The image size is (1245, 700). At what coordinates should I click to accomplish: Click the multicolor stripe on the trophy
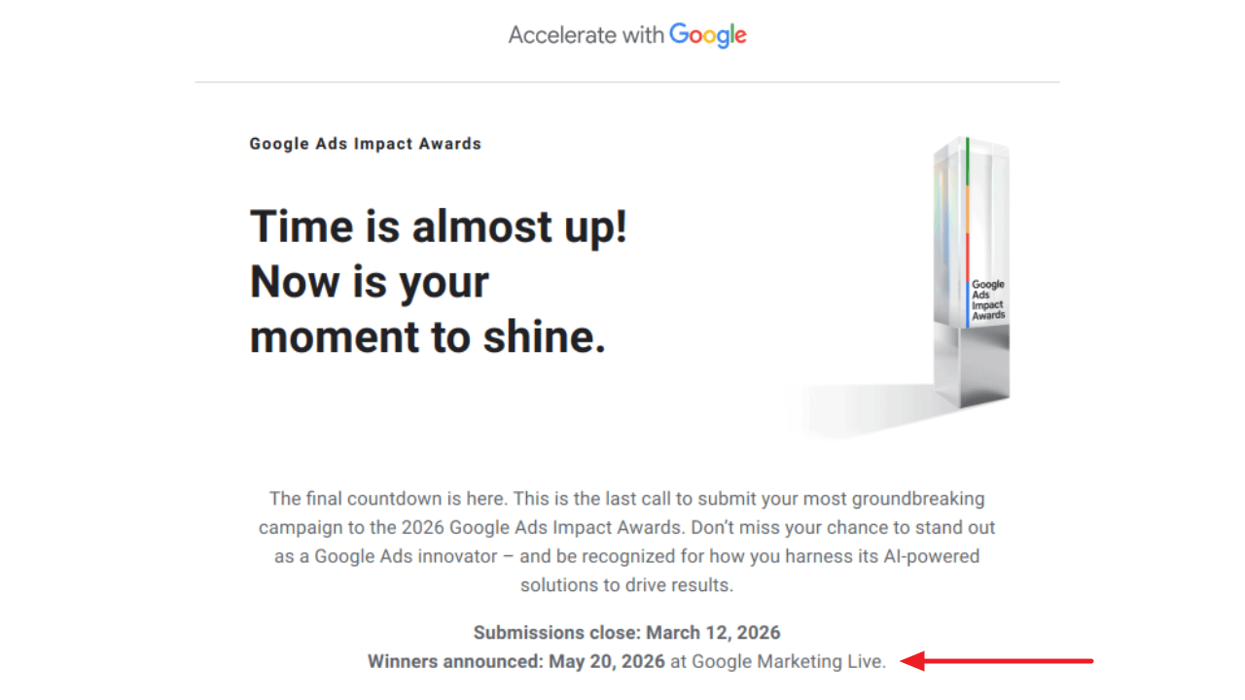[968, 224]
